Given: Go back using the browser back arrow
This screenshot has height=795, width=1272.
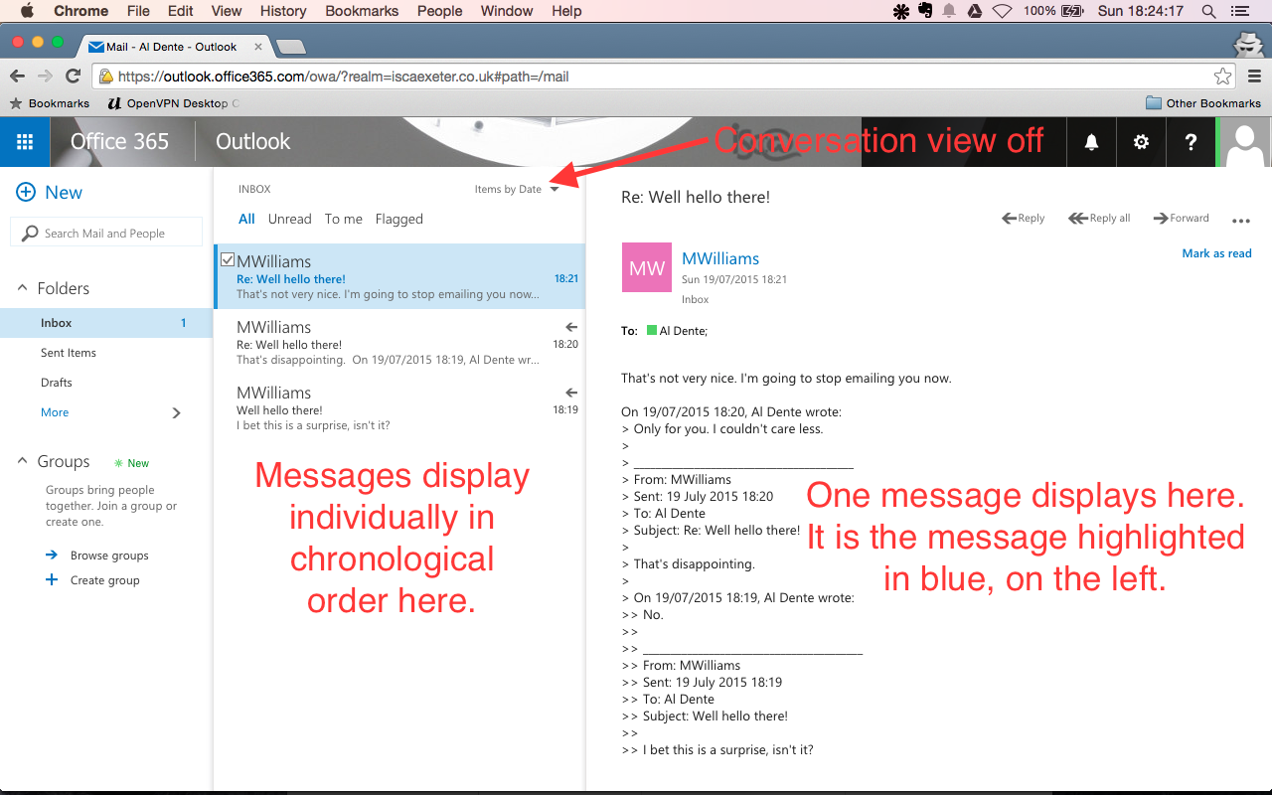Looking at the screenshot, I should 18,77.
